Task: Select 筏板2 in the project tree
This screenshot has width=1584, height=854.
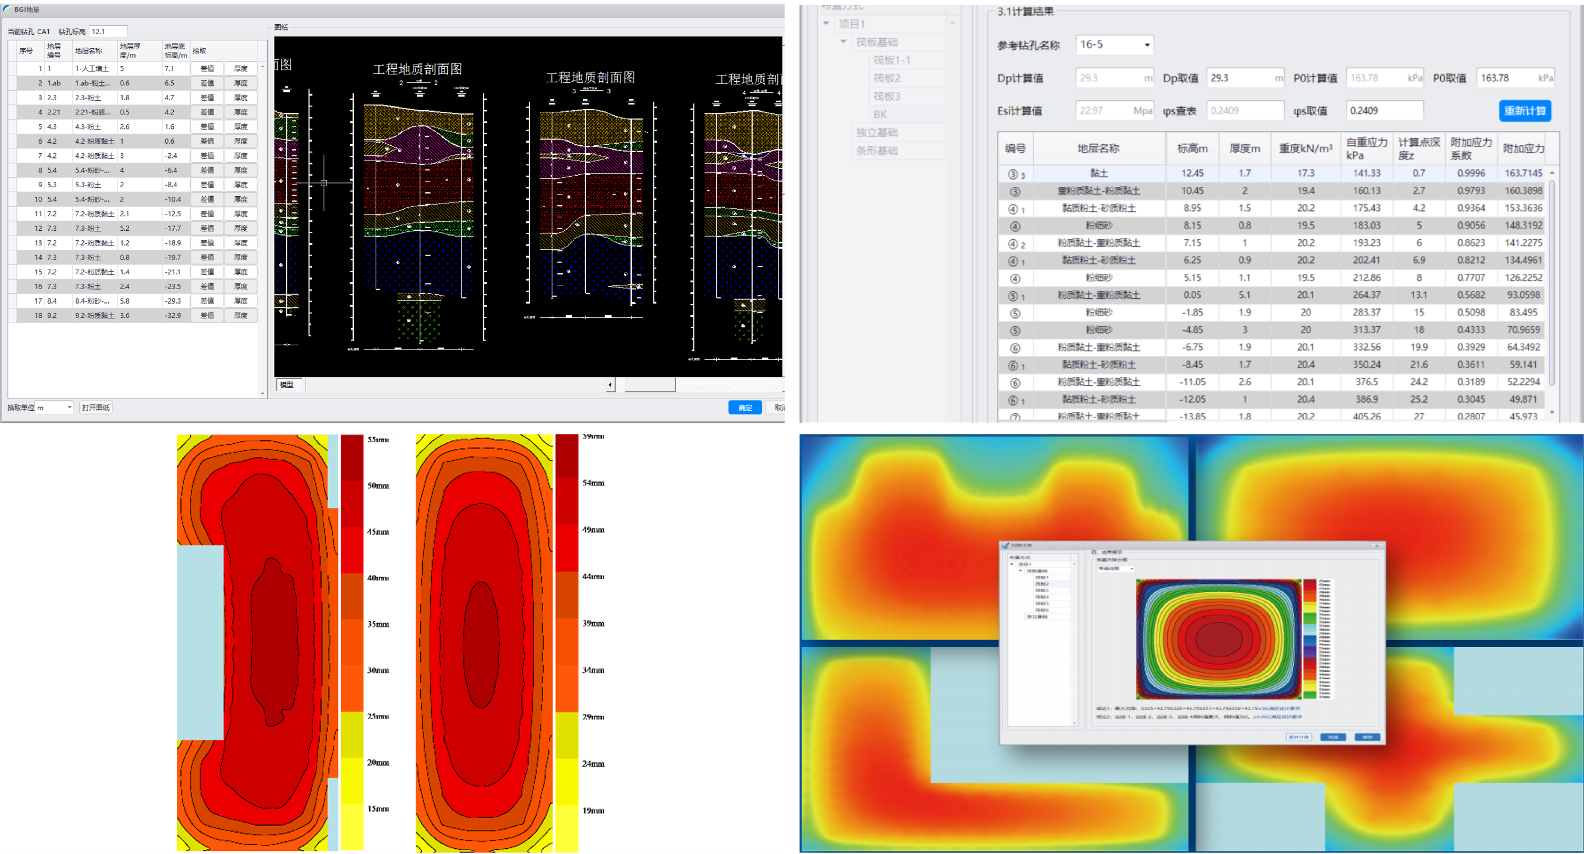Action: 886,78
